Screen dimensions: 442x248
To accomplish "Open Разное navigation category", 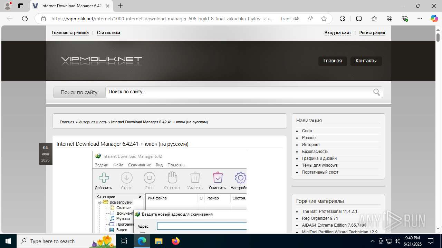I will (309, 138).
